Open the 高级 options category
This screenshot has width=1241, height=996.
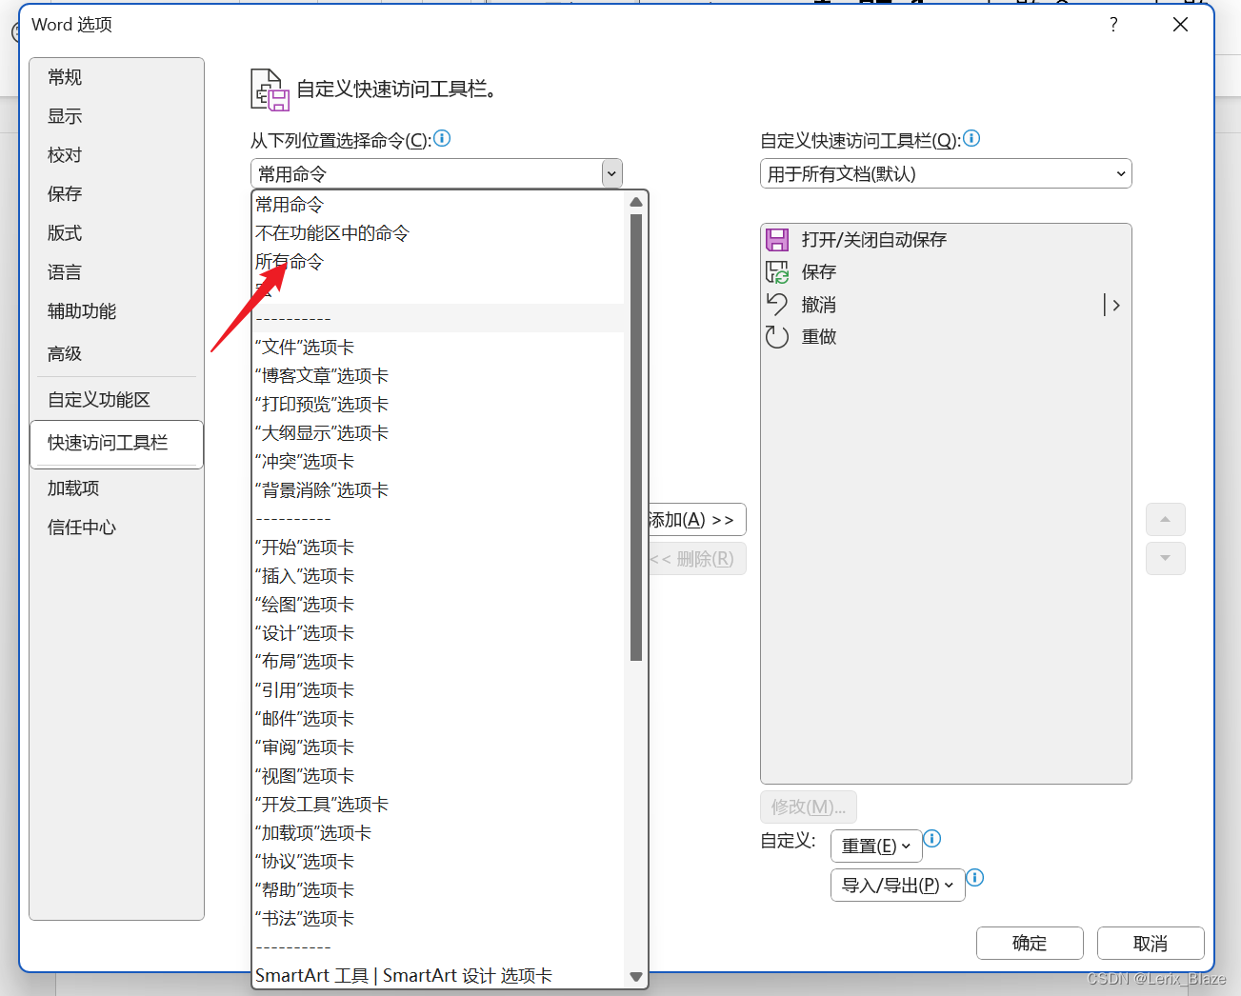click(116, 354)
